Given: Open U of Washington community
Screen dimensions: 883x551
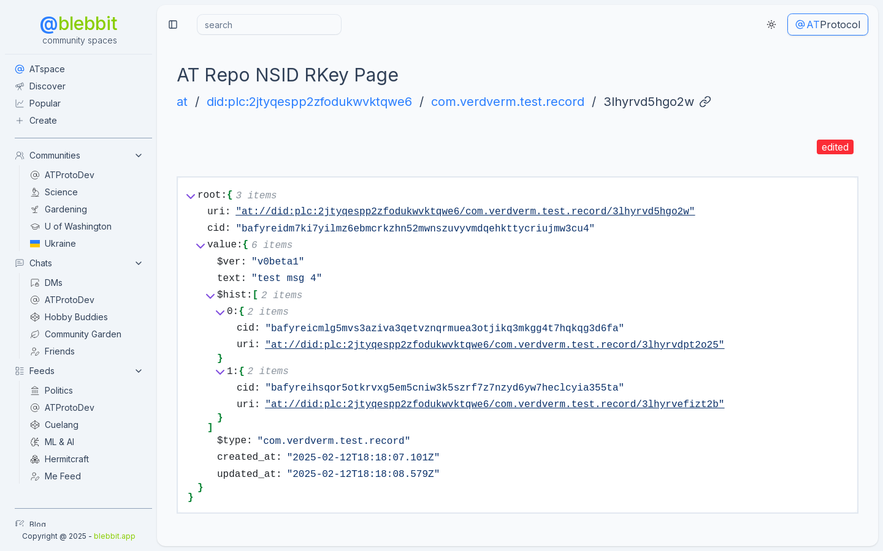Looking at the screenshot, I should pos(78,227).
